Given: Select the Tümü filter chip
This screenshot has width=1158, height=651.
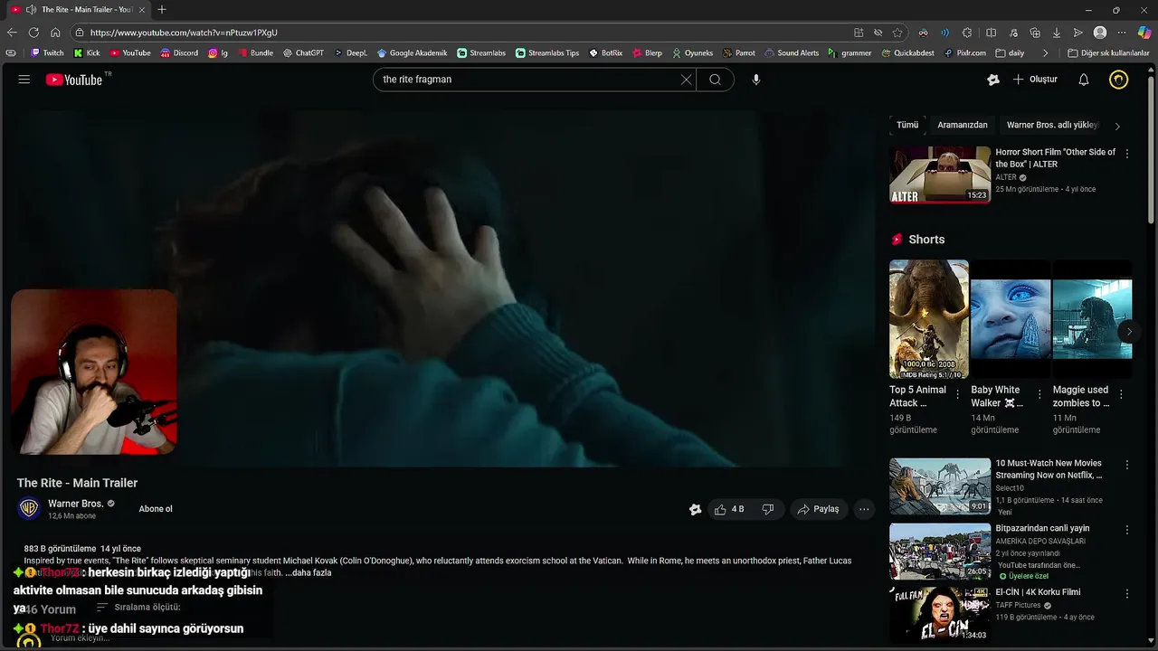Looking at the screenshot, I should pos(907,125).
